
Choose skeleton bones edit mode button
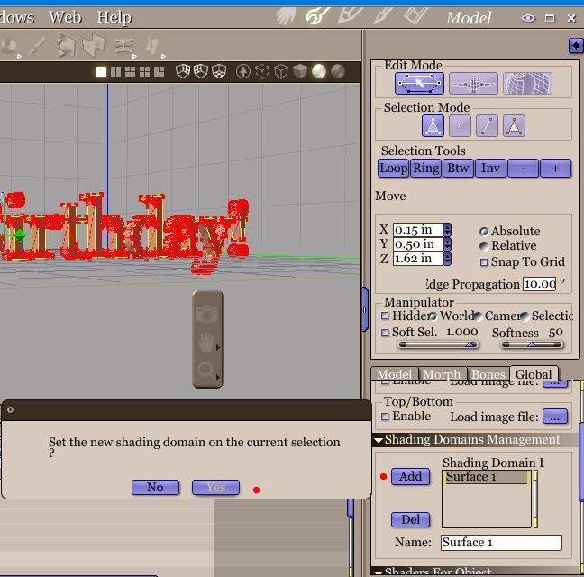[473, 83]
